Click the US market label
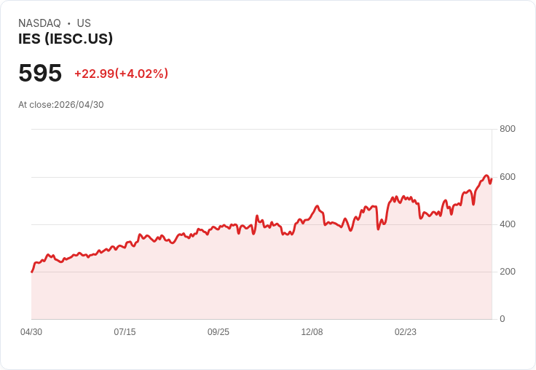 click(x=84, y=23)
